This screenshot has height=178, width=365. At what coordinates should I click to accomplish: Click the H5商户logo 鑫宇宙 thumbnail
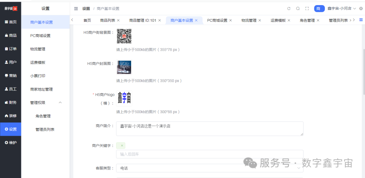[124, 98]
